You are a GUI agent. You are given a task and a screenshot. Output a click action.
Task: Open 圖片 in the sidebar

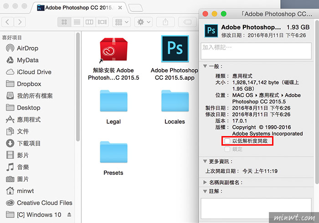point(17,179)
